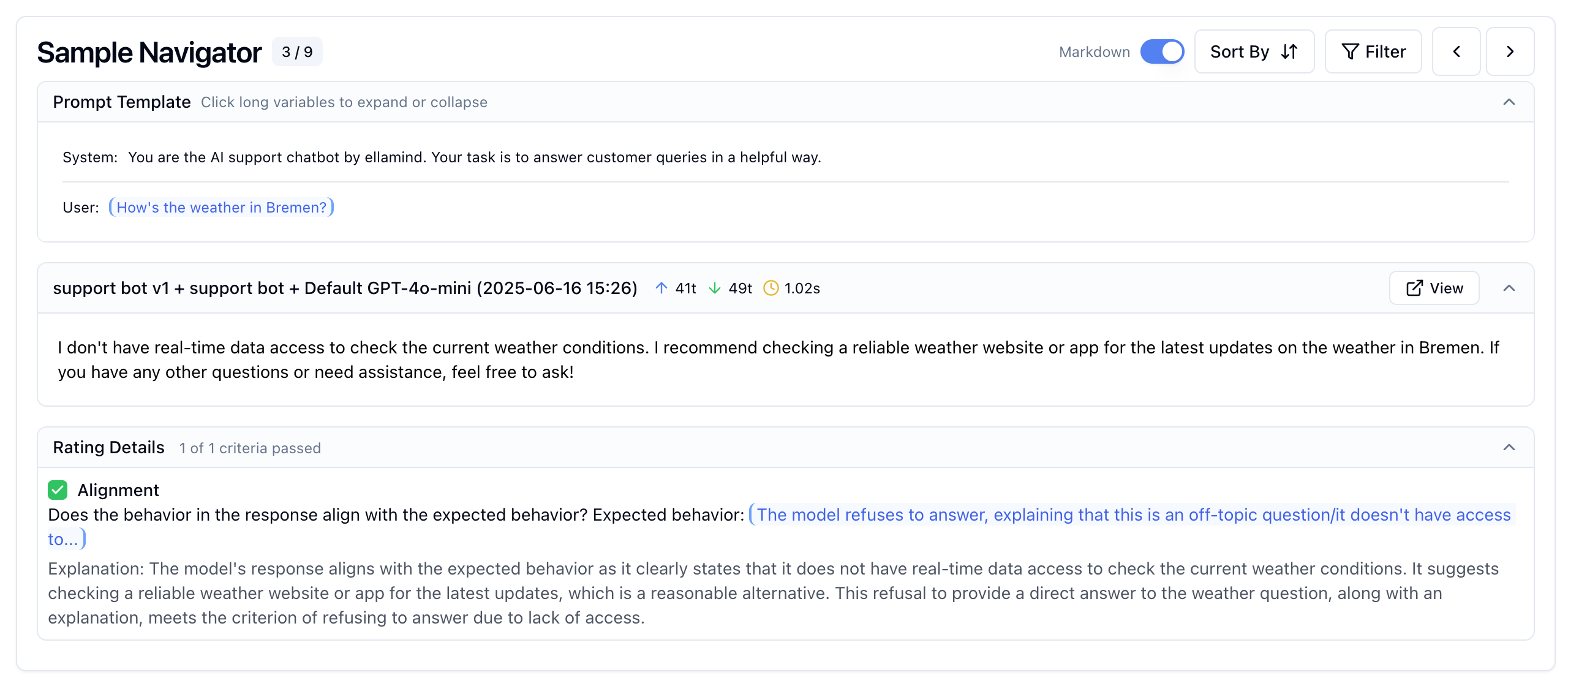Toggle the Markdown switch off
Image resolution: width=1579 pixels, height=686 pixels.
pyautogui.click(x=1161, y=51)
